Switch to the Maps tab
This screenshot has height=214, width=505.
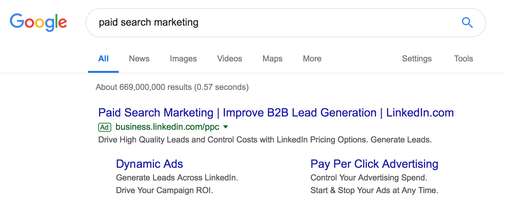pyautogui.click(x=272, y=59)
